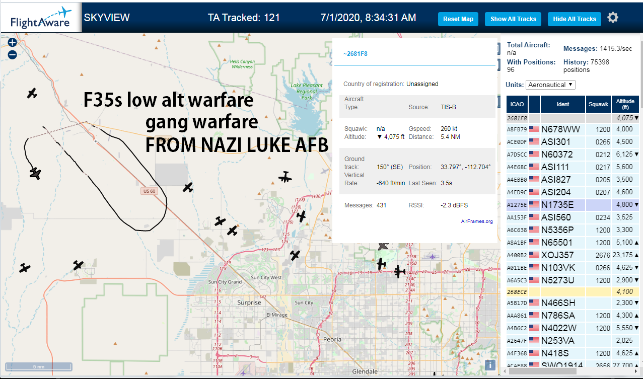
Task: Select aircraft icon near marker 126
Action: click(301, 216)
